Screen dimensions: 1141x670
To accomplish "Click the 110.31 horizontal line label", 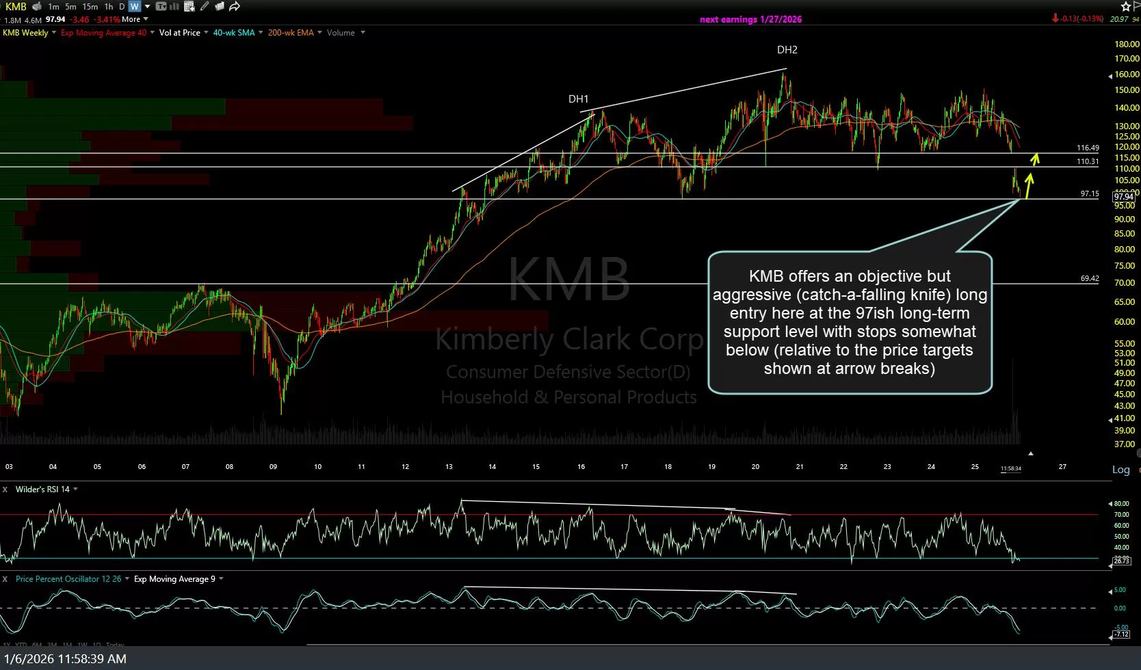I will point(1088,161).
